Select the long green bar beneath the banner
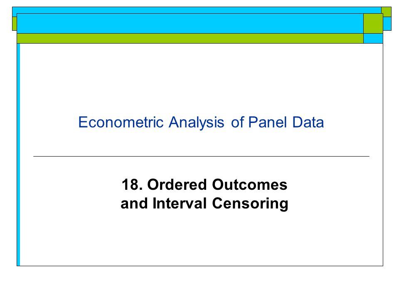Viewport: 399px width, 299px height. [x=190, y=38]
